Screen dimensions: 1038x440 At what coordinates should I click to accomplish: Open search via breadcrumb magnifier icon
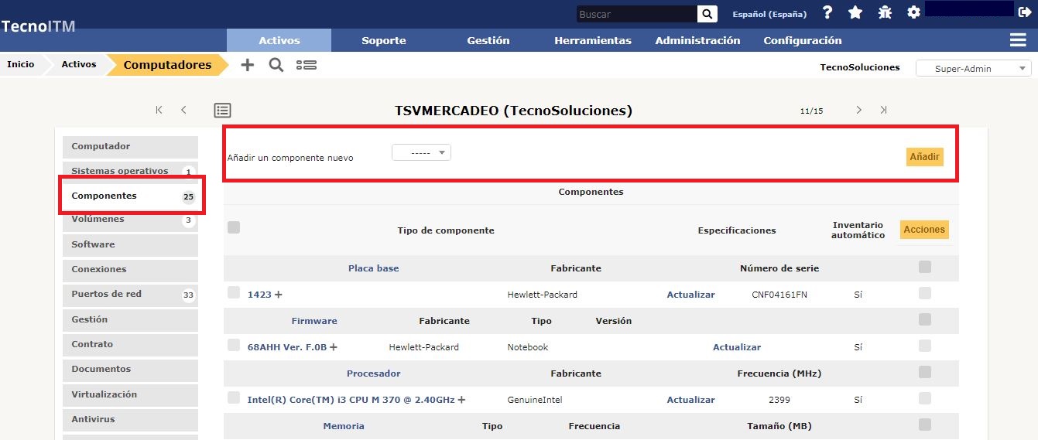(276, 65)
